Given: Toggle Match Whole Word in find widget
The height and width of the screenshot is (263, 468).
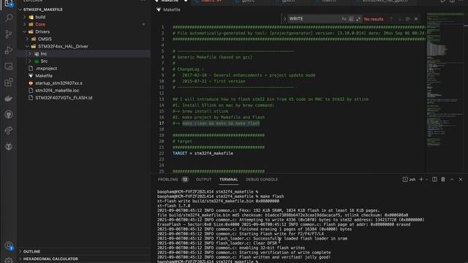Looking at the screenshot, I should [x=351, y=19].
